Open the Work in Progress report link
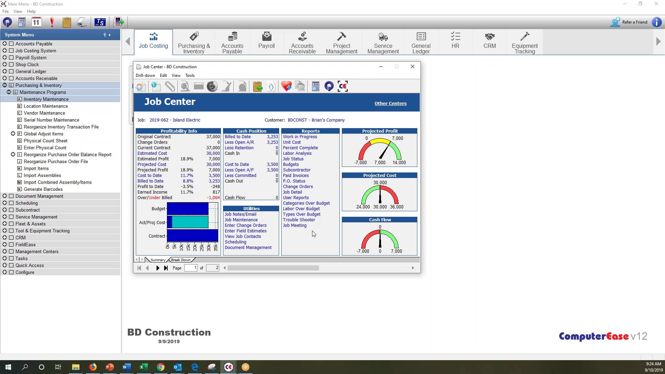 [300, 137]
